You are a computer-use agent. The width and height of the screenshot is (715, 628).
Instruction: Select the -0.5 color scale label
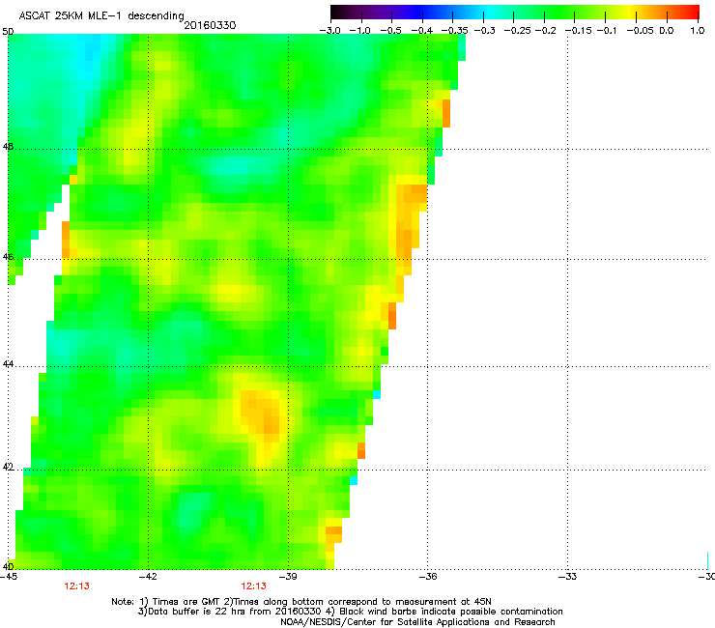(x=390, y=31)
